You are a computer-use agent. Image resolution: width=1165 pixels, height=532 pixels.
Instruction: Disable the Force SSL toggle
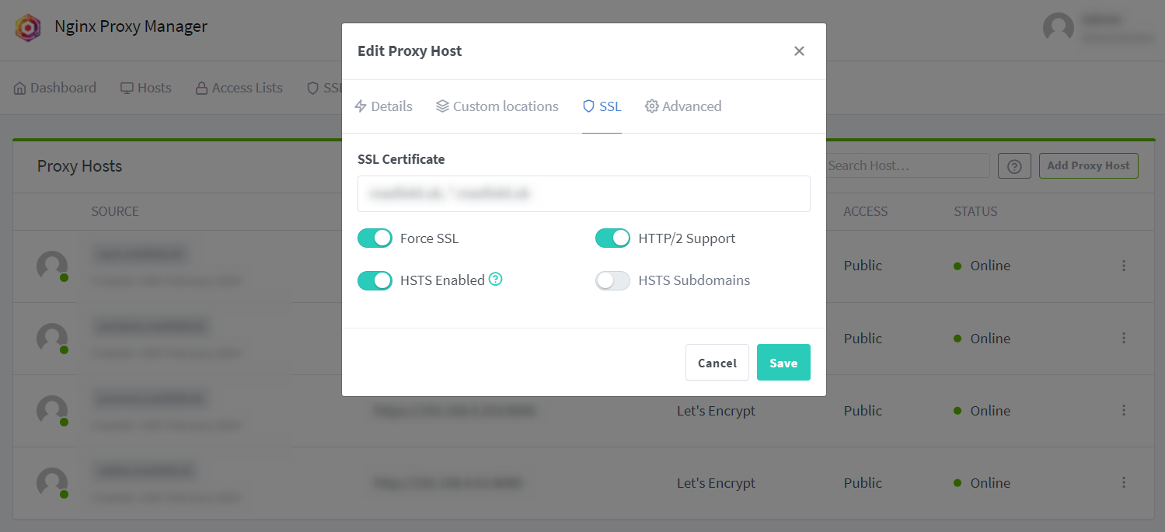375,238
